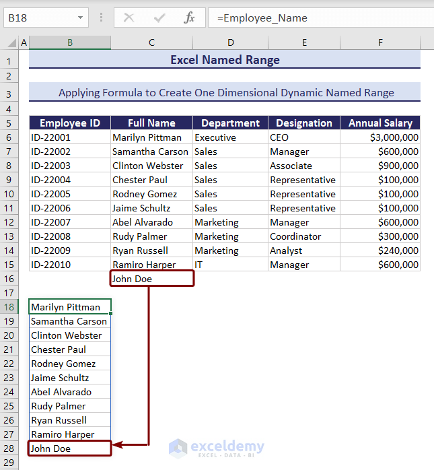Select the Analyst designation cell
This screenshot has width=434, height=470.
click(x=304, y=250)
